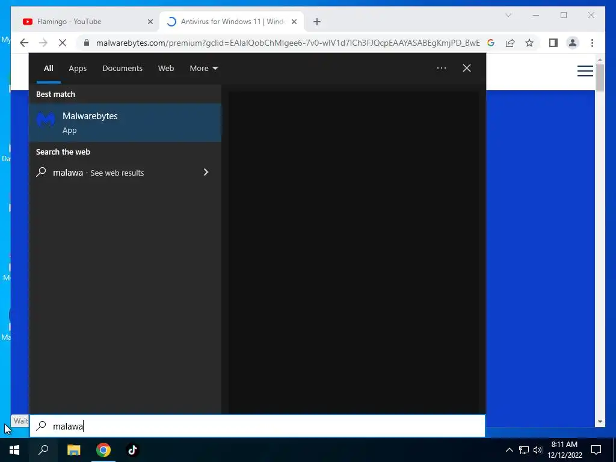Open search panel options ellipsis
Viewport: 616px width, 462px height.
[441, 69]
